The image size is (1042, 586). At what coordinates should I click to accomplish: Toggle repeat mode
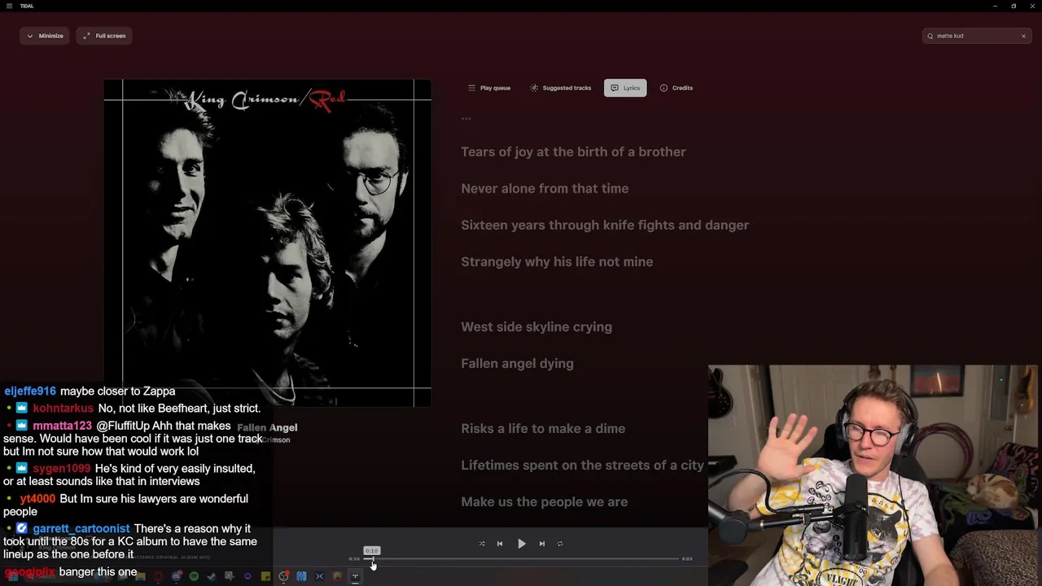pos(560,544)
